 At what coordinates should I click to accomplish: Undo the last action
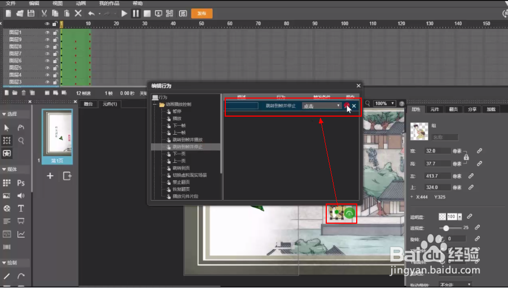(x=91, y=14)
